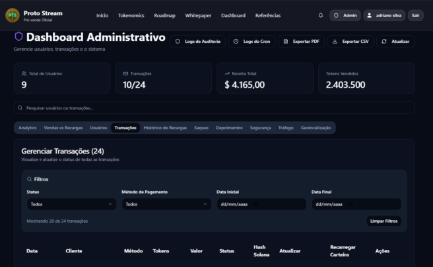Viewport: 433px width, 267px height.
Task: Open the Data Final date field
Action: pos(356,204)
